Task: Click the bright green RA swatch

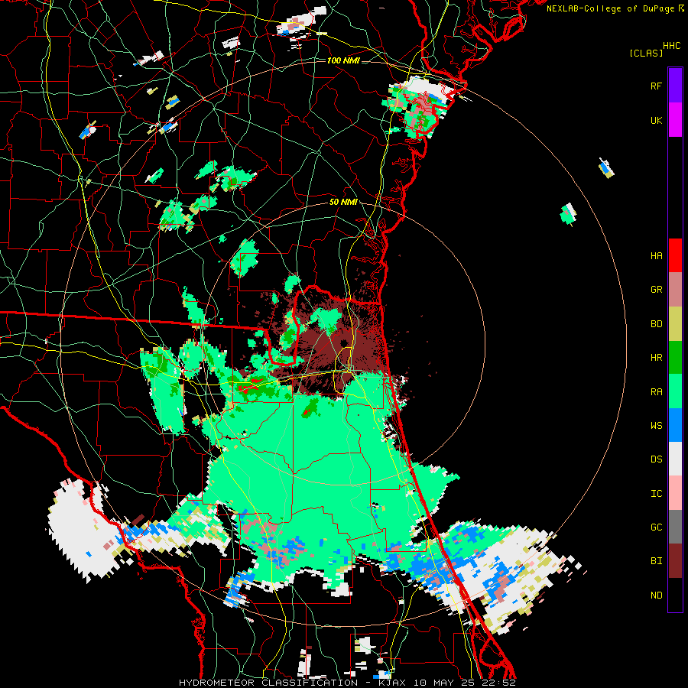Action: tap(675, 391)
